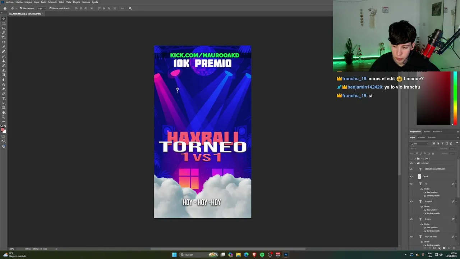The image size is (460, 259).
Task: Hide the KICK.COM/MAUROOAKD text layer
Action: (x=411, y=169)
